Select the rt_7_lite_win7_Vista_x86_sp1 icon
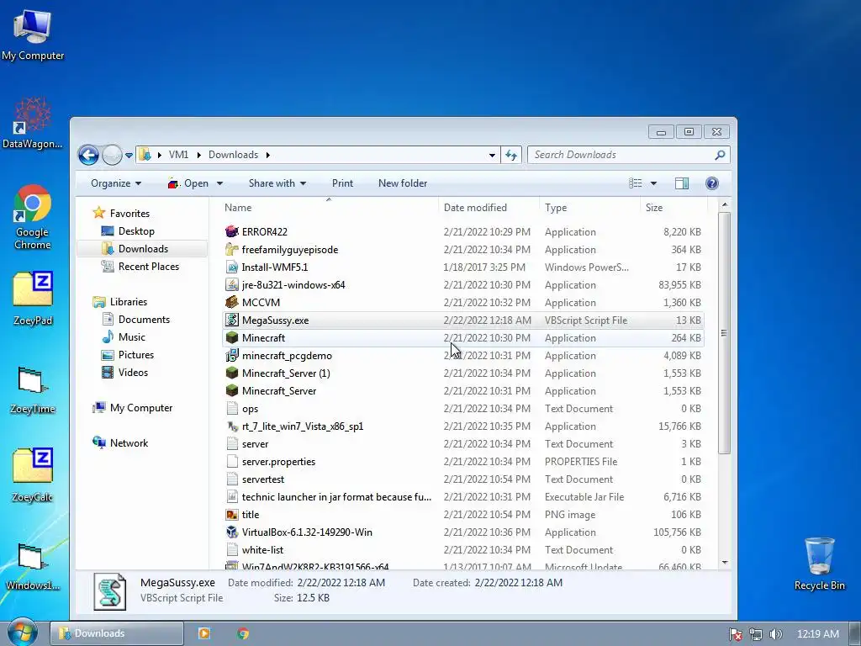 click(x=232, y=426)
